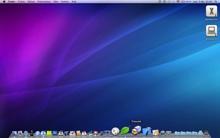220x138 pixels.
Task: Launch RapidWeaver (Rw) from Dock
Action: pos(49,133)
